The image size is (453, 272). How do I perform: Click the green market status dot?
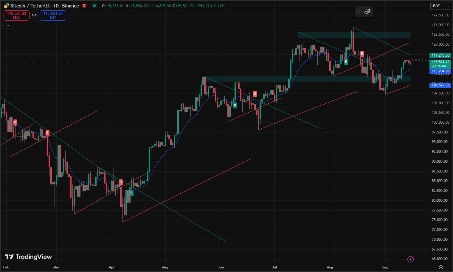tap(94, 6)
